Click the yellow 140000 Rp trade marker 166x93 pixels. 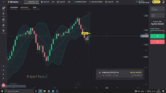(85, 33)
